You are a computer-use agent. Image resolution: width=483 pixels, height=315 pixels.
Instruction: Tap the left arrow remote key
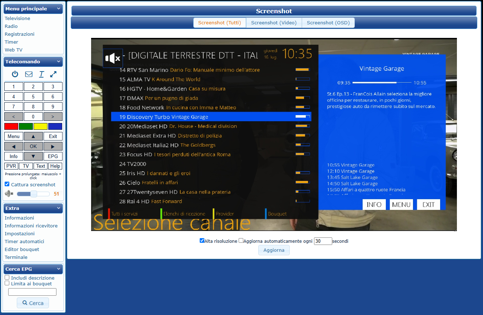[x=14, y=146]
